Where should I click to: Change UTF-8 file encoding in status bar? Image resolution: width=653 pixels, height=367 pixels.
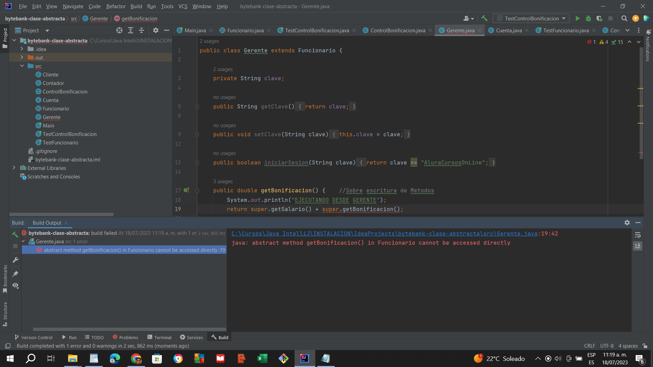click(607, 346)
